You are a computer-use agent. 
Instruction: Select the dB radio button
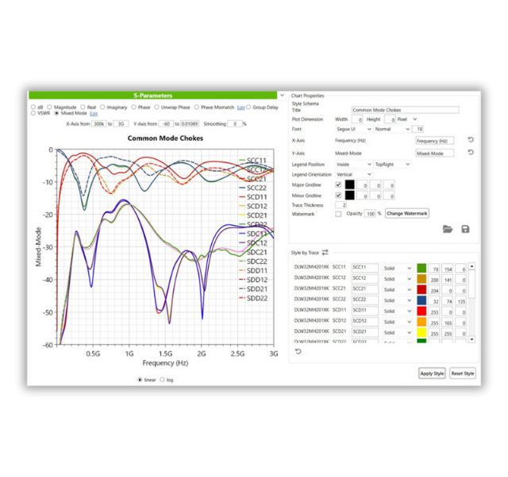tap(33, 107)
